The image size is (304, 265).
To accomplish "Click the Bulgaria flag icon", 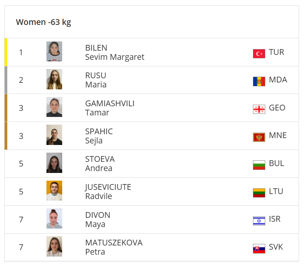I will 259,165.
